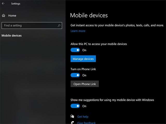Click the Open Phone Link button
166x124 pixels.
(x=85, y=84)
